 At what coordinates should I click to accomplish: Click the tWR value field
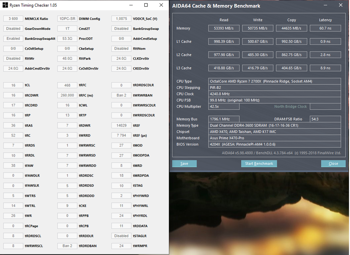13,216
